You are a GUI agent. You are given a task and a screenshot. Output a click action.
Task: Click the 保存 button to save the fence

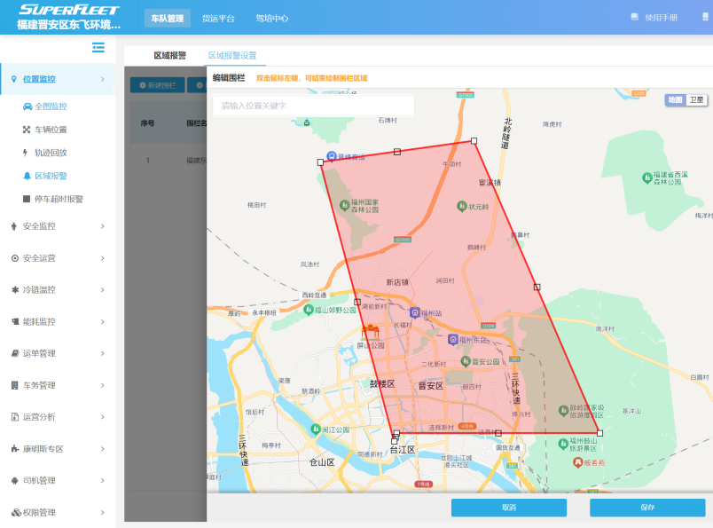[647, 508]
